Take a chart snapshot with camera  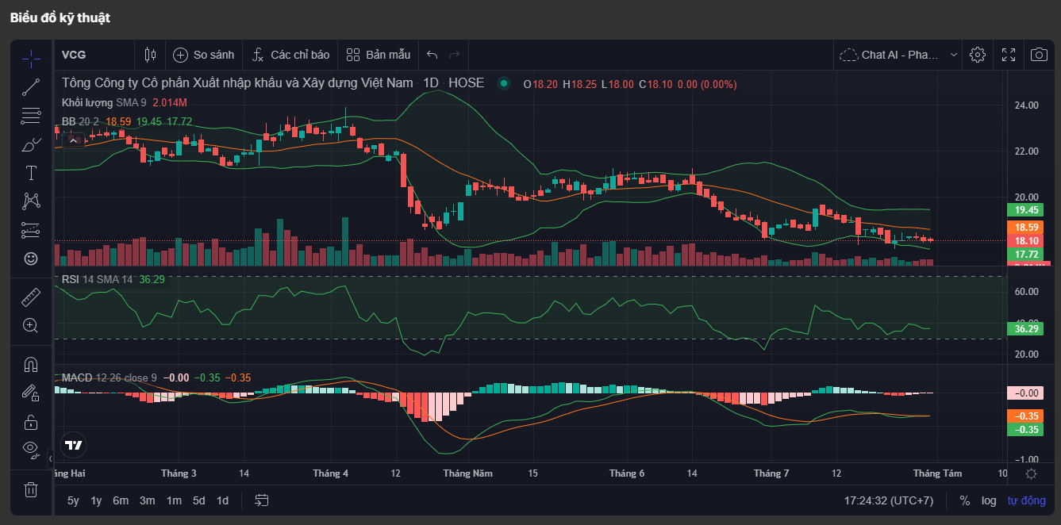point(1039,55)
